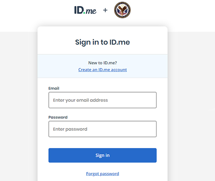Click the "New to ID.me?" text
The width and height of the screenshot is (215, 181).
pyautogui.click(x=102, y=63)
